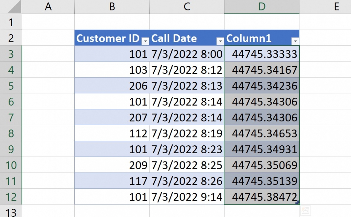This screenshot has height=217, width=351.
Task: Open the Customer ID filter dropdown
Action: (145, 41)
